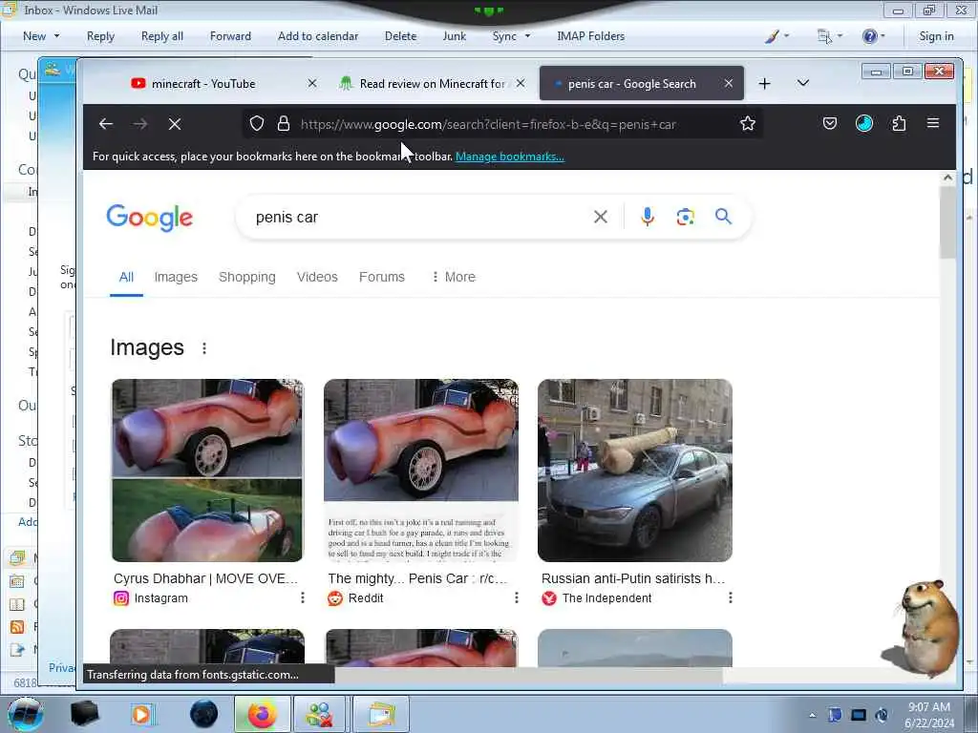List all tabs with the chevron button
The image size is (978, 733).
803,83
